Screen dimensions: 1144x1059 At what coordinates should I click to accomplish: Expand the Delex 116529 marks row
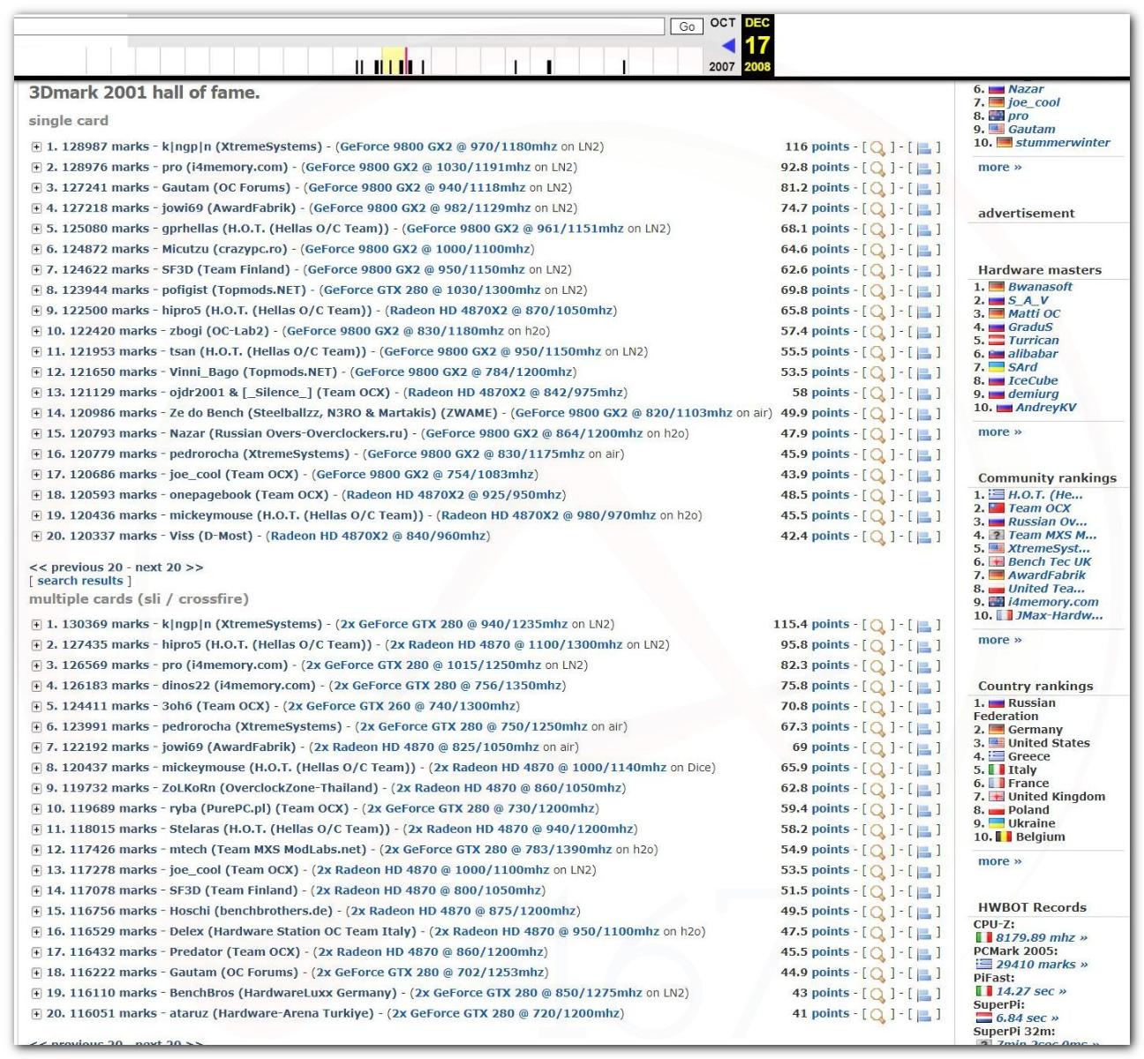[x=36, y=932]
